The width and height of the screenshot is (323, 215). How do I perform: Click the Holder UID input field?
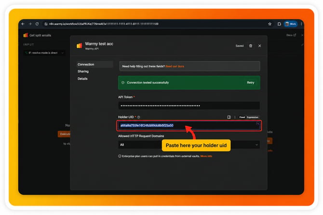(x=189, y=125)
